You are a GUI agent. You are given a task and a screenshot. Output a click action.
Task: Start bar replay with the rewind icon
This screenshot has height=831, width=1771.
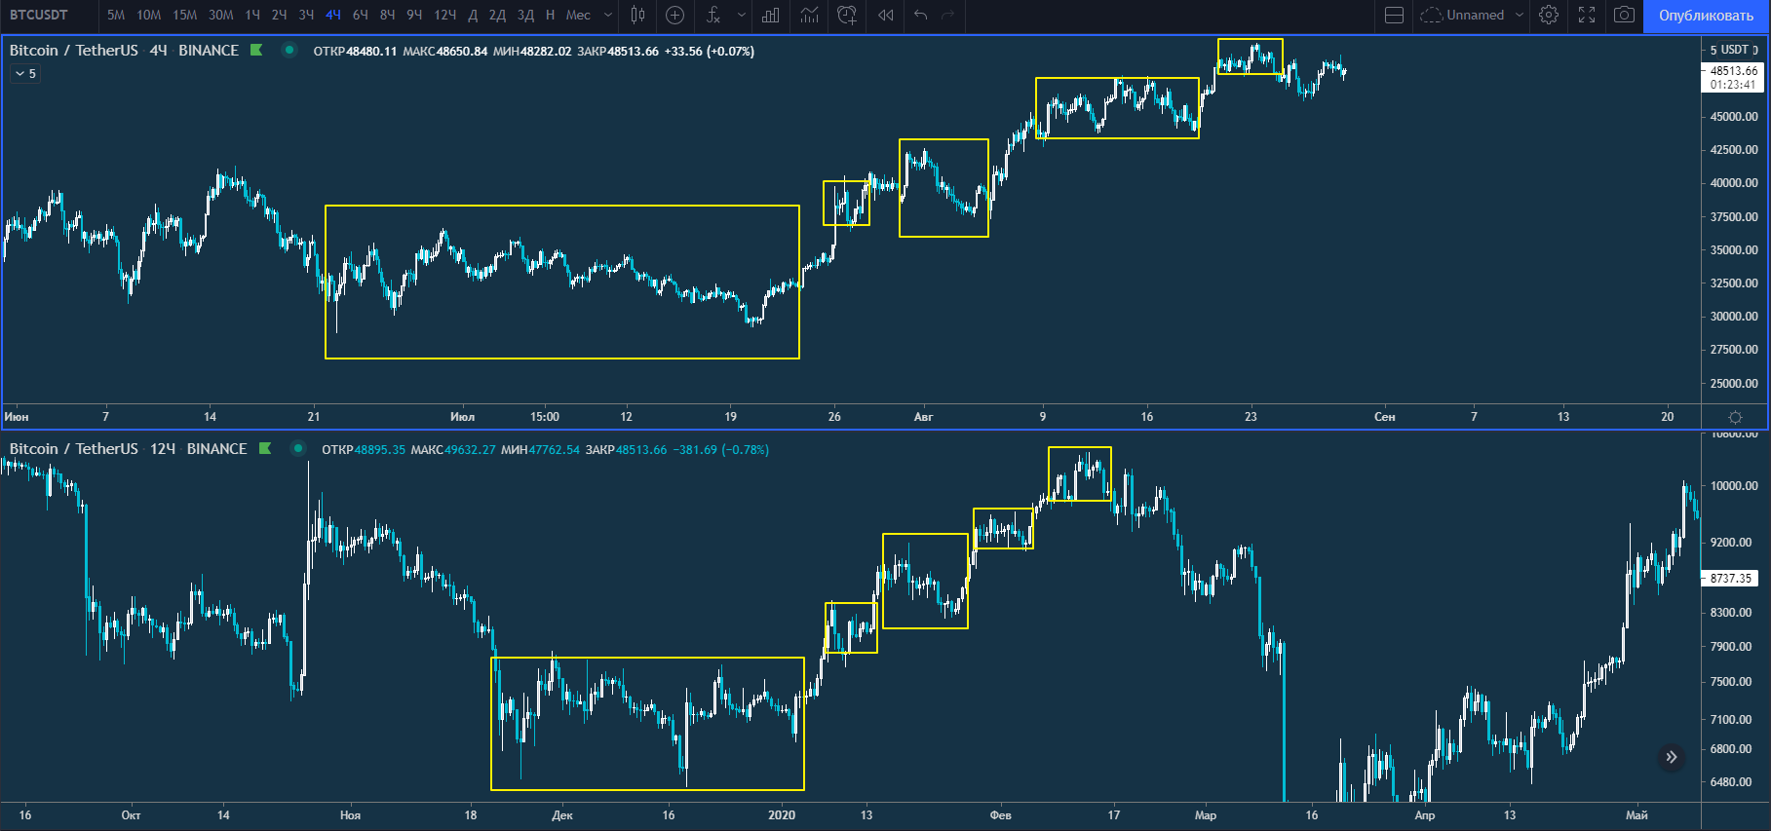885,15
